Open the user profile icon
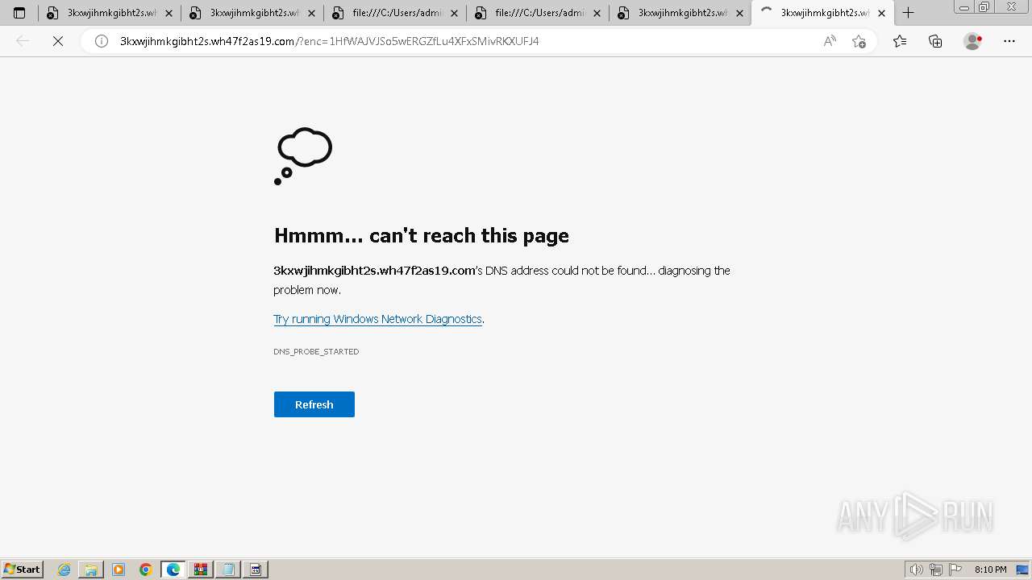 (x=973, y=41)
